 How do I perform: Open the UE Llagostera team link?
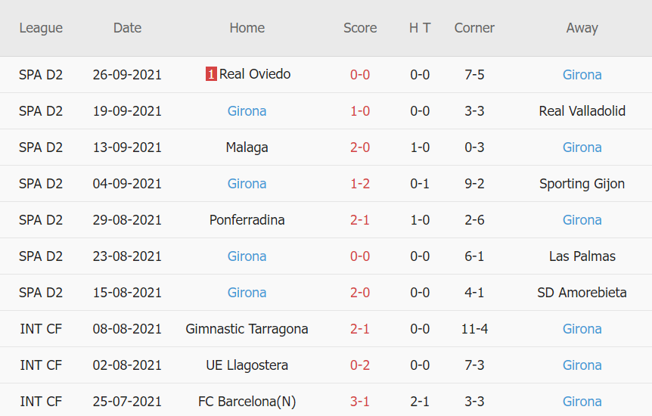point(247,365)
